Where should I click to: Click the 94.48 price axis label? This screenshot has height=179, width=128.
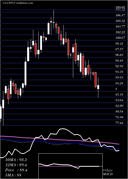[x=120, y=61]
